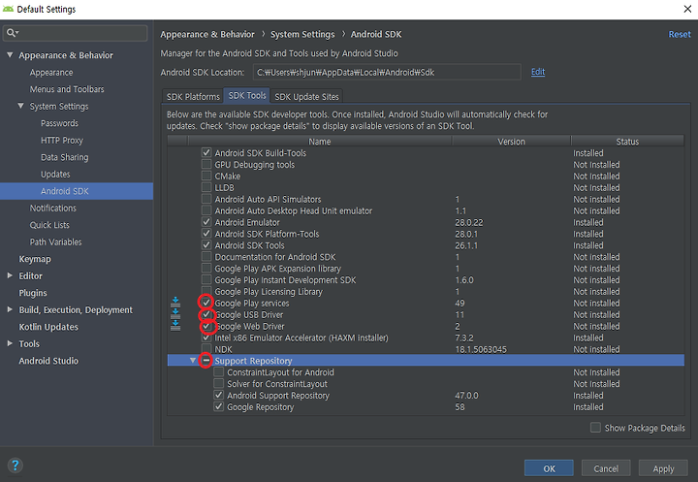Toggle Android Emulator checkbox
The width and height of the screenshot is (698, 482).
coord(206,222)
